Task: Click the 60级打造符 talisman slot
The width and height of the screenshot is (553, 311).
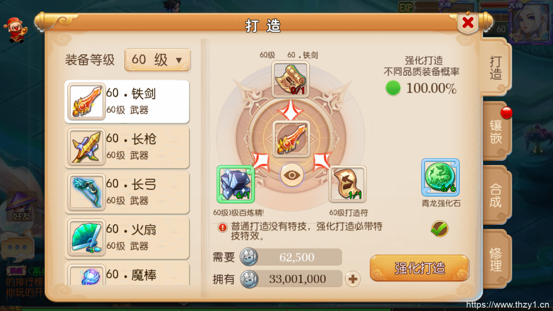Action: click(x=347, y=184)
